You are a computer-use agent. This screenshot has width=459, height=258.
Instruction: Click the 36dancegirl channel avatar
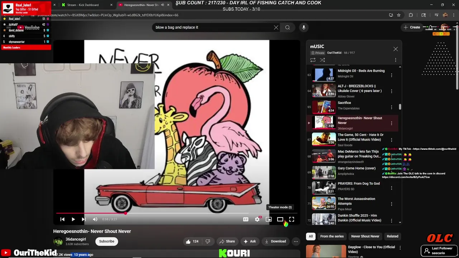(x=58, y=241)
